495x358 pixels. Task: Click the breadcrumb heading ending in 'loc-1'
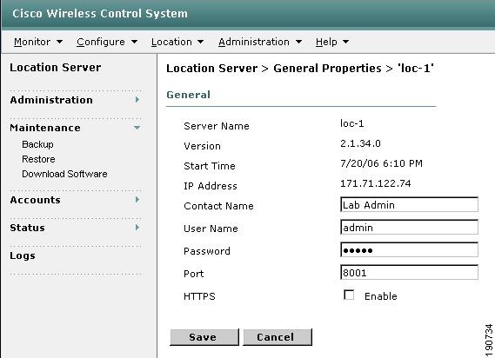300,68
